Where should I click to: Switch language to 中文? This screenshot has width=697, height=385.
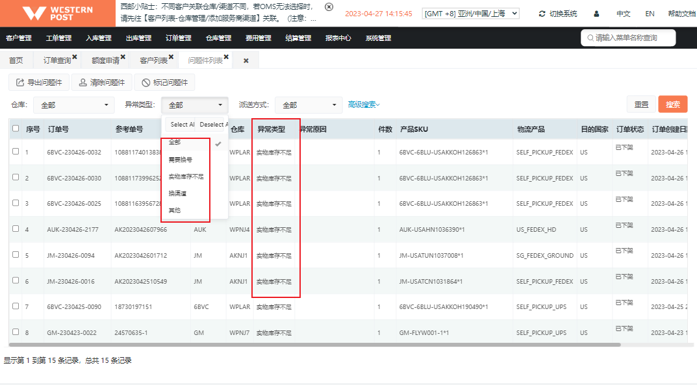(623, 14)
